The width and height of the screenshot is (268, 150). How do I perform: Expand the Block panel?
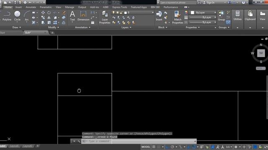[x=162, y=27]
